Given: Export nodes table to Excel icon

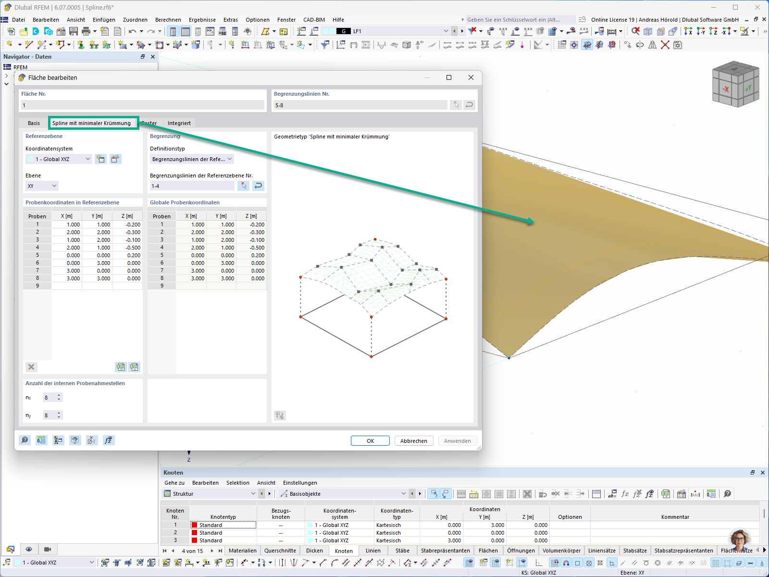Looking at the screenshot, I should 666,494.
